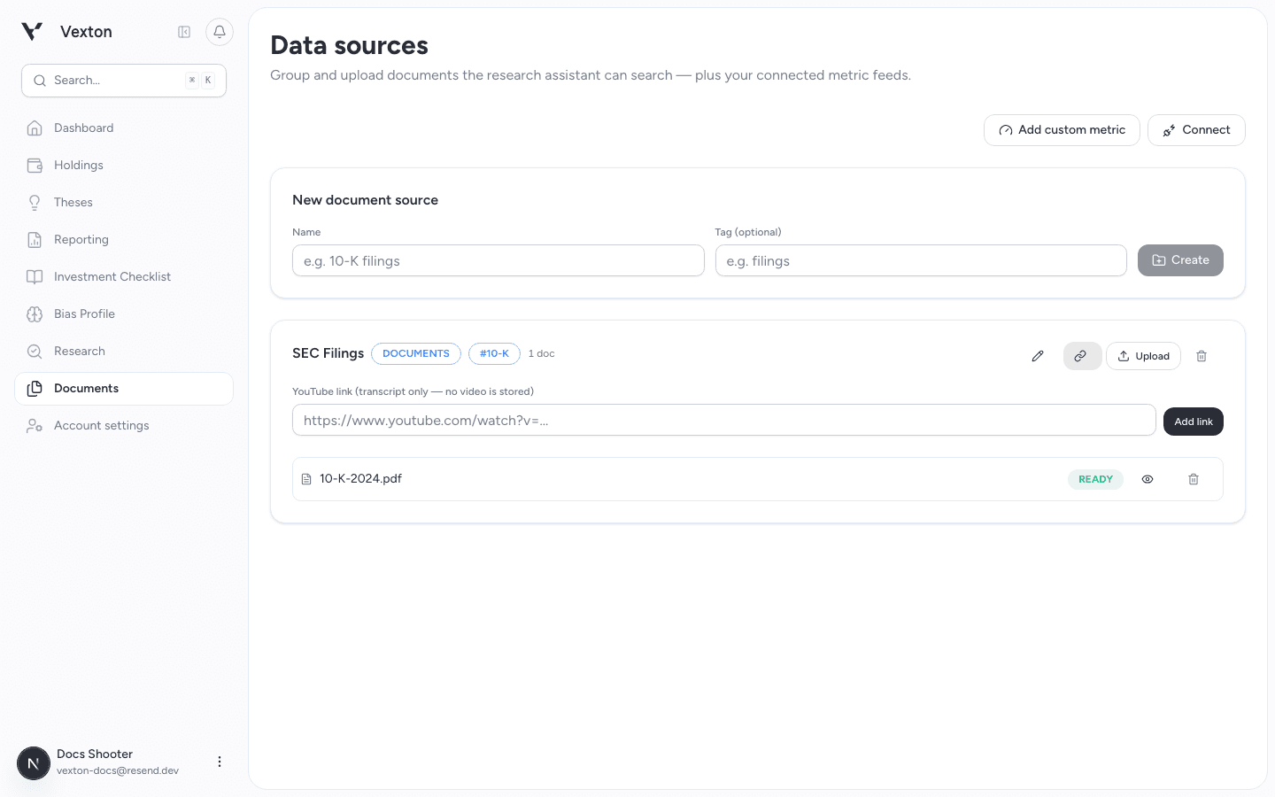
Task: Toggle the YouTube link icon button
Action: point(1082,356)
